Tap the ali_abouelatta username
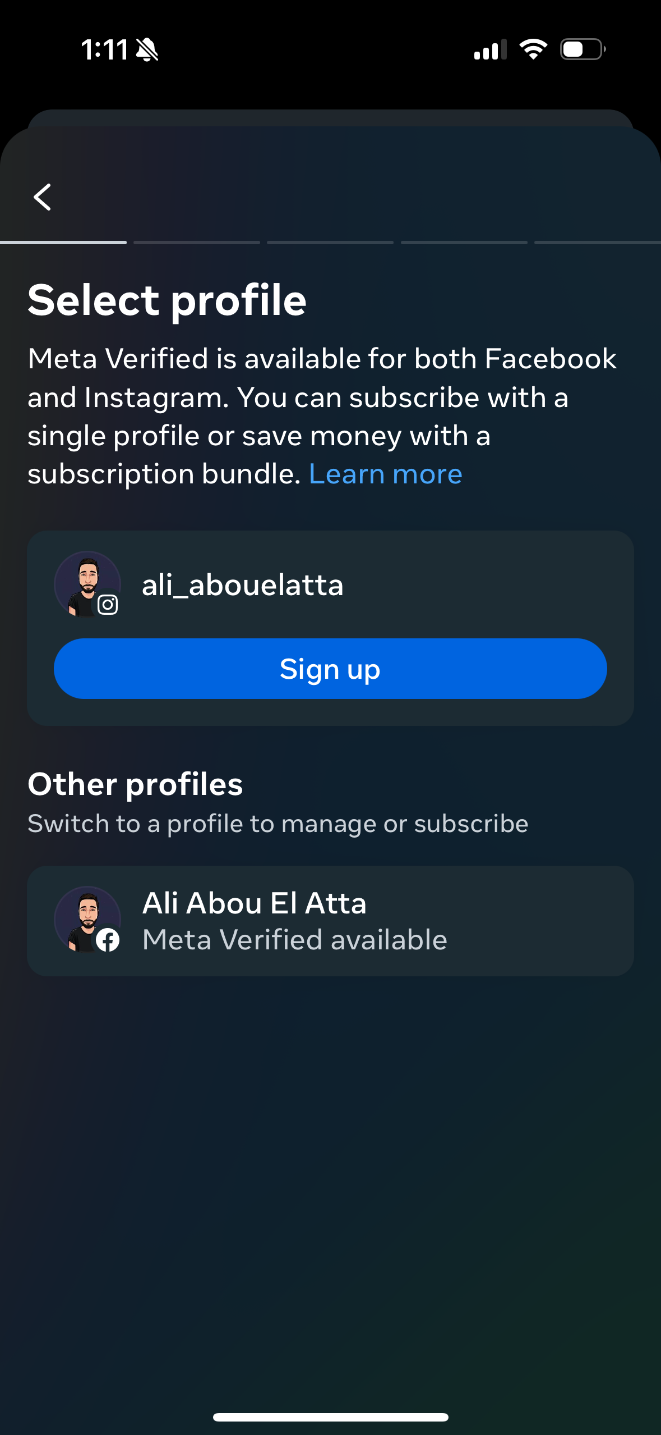Image resolution: width=661 pixels, height=1435 pixels. [242, 585]
